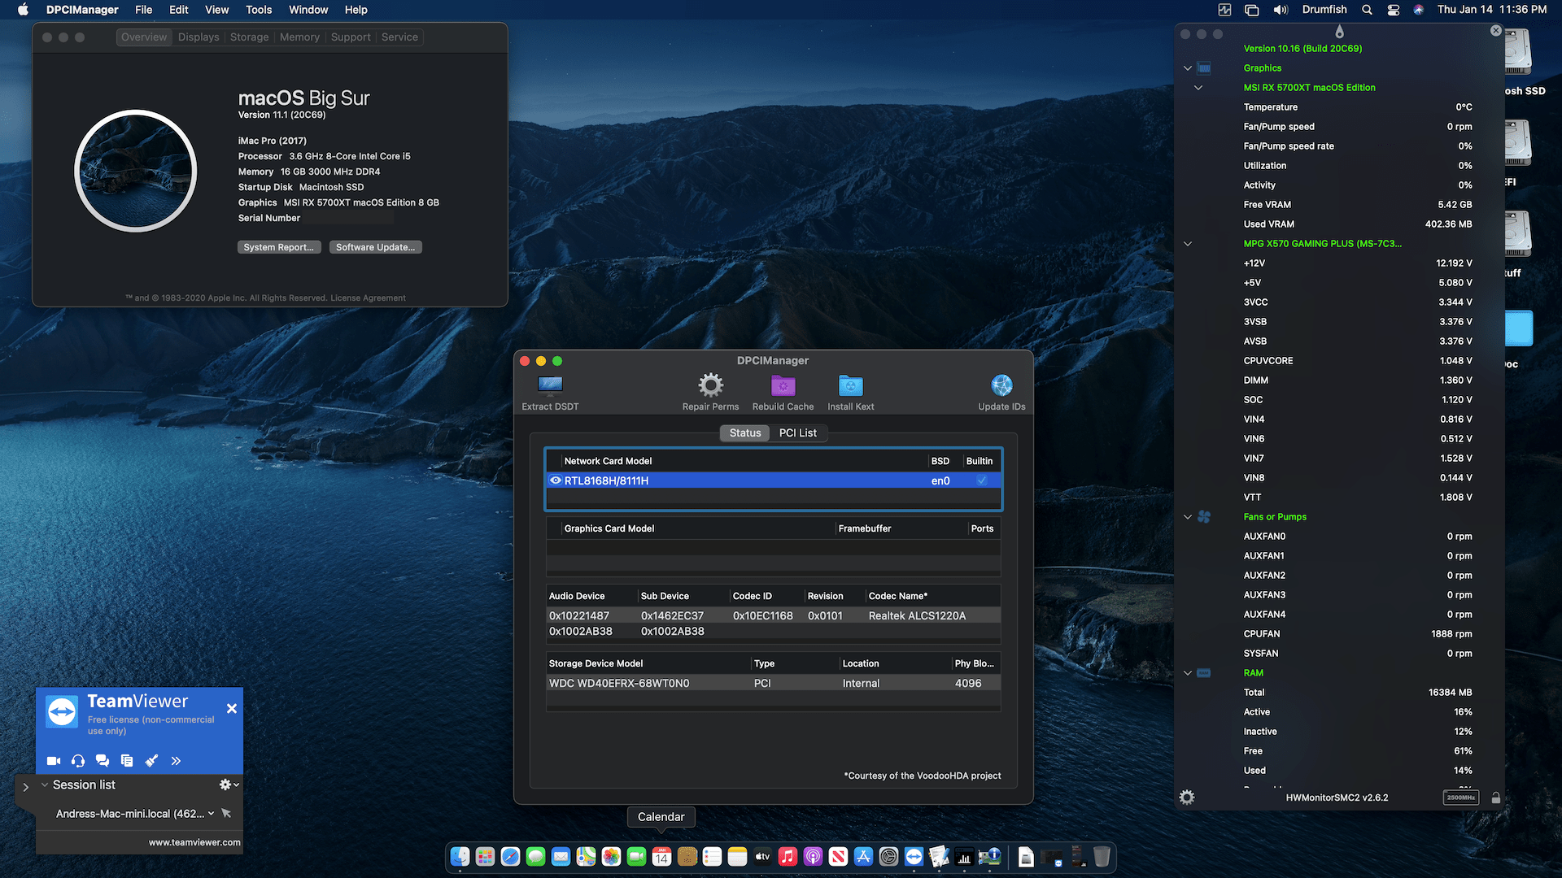Open Memory tab in About This Mac

tap(299, 37)
